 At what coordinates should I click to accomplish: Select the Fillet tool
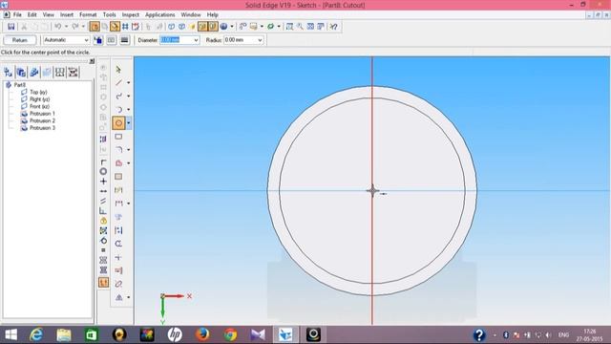118,150
